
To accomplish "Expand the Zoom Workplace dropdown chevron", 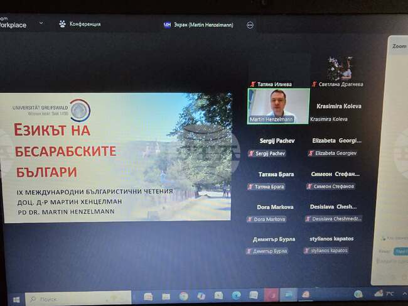I will [41, 23].
